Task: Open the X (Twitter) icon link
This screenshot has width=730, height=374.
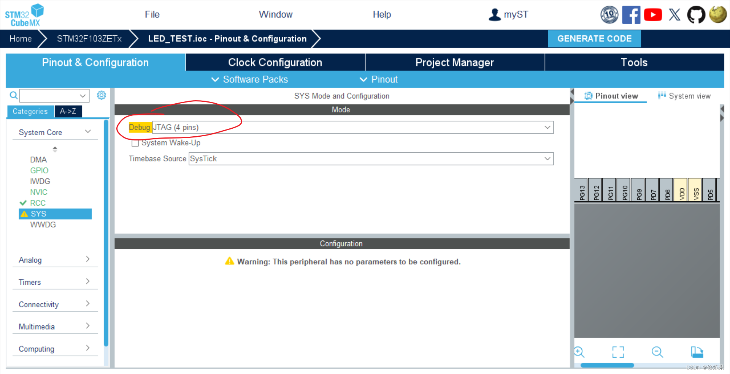Action: [x=674, y=15]
